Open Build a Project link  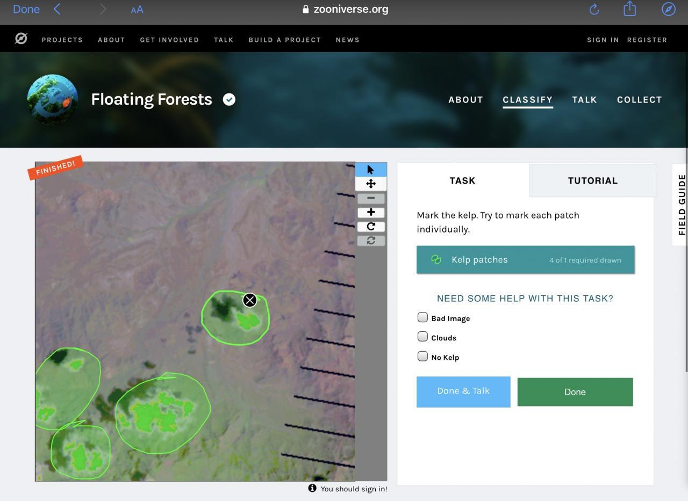(285, 40)
